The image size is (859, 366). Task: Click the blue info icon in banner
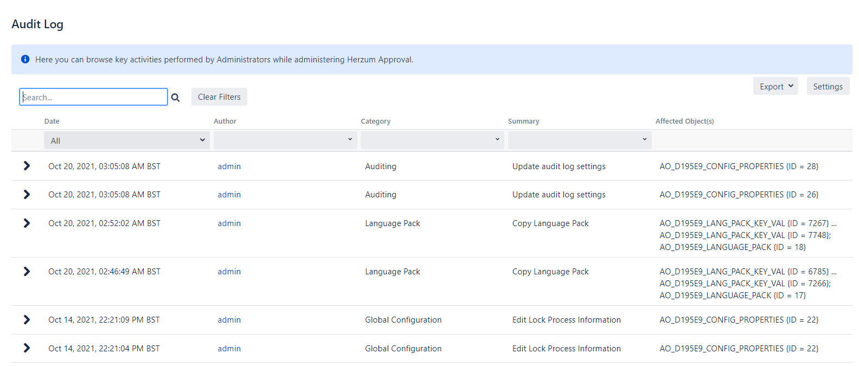pyautogui.click(x=25, y=59)
